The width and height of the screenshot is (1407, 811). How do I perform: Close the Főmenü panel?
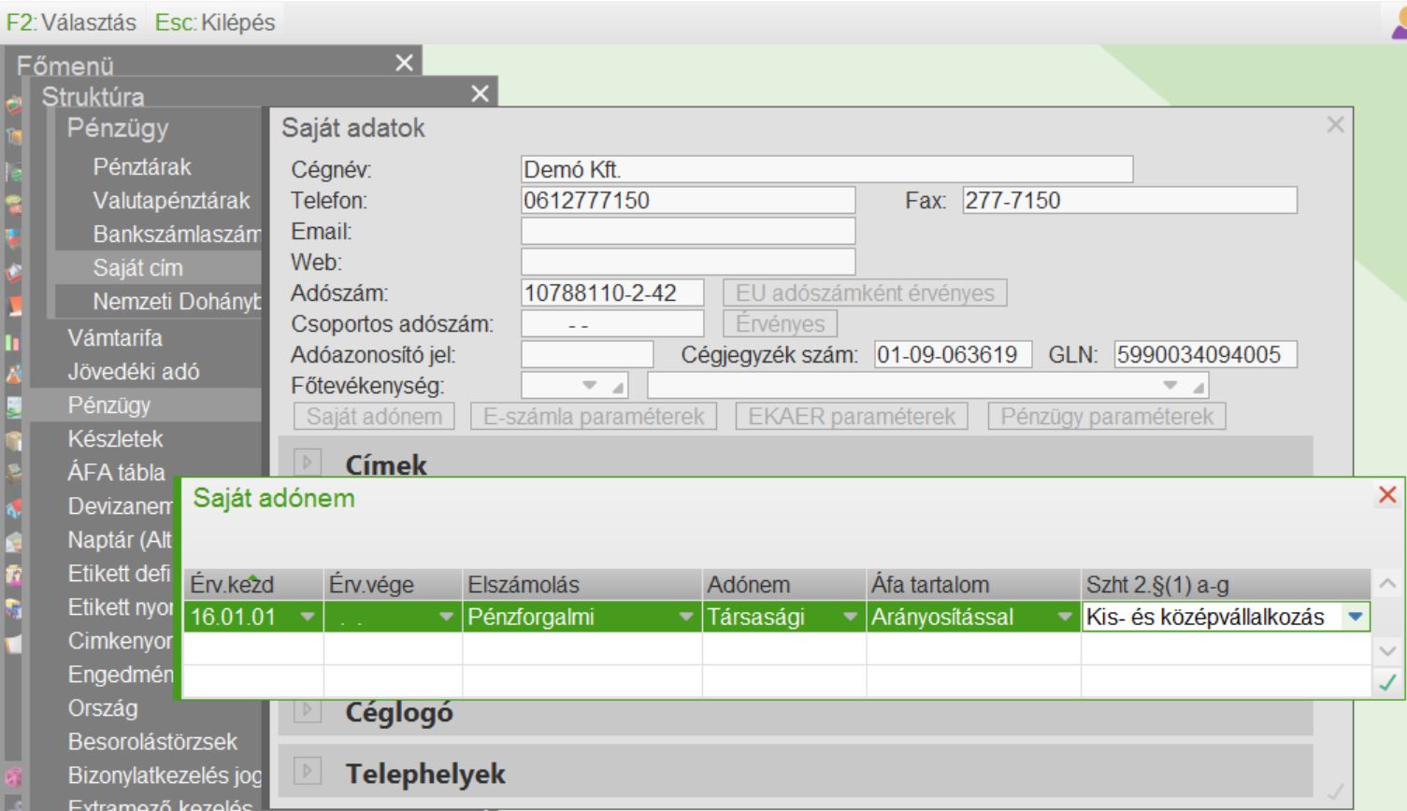point(404,63)
